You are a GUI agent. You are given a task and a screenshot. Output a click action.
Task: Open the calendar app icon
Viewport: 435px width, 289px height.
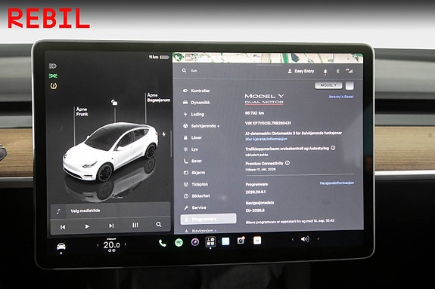[x=257, y=240]
